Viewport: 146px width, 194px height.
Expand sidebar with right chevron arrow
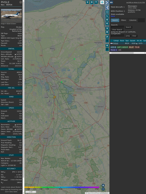click(107, 2)
